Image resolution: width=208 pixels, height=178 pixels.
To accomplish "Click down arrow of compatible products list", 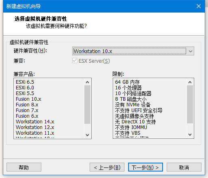I will 88,135.
